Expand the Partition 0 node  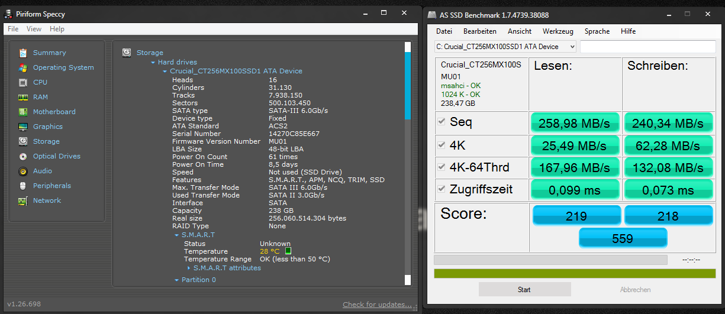pyautogui.click(x=177, y=280)
